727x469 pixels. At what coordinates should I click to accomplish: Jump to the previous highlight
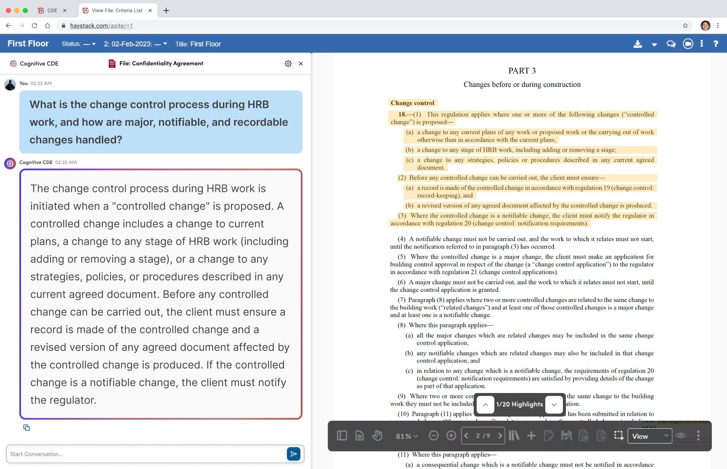click(x=485, y=404)
